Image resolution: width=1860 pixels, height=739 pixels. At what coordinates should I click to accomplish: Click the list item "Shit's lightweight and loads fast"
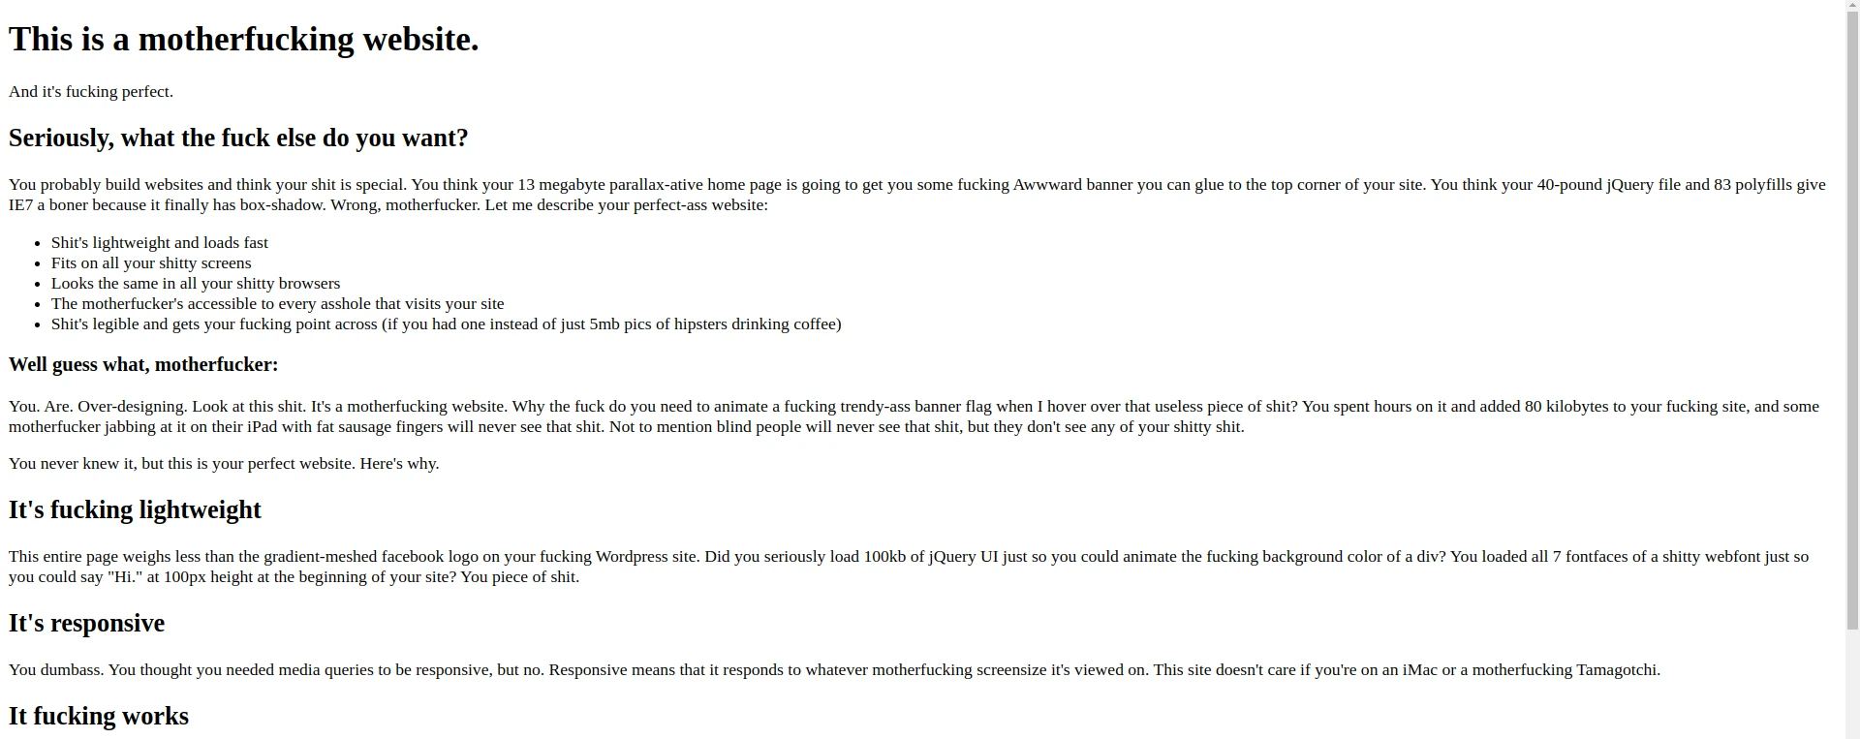coord(160,243)
